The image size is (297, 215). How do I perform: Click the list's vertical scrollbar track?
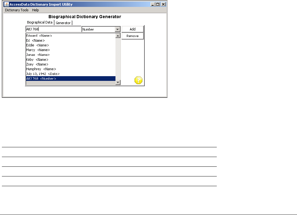click(118, 59)
